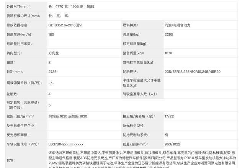Screen dimensions: 245x168
Task: Click the 方向盘 steering type value
Action: point(54,53)
